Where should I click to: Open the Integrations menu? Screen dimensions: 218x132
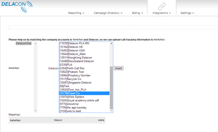pyautogui.click(x=162, y=13)
